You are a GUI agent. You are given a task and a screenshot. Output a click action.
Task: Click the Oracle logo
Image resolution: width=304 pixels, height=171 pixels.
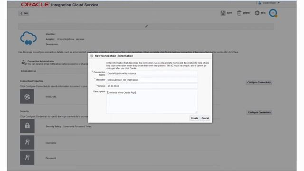click(35, 4)
